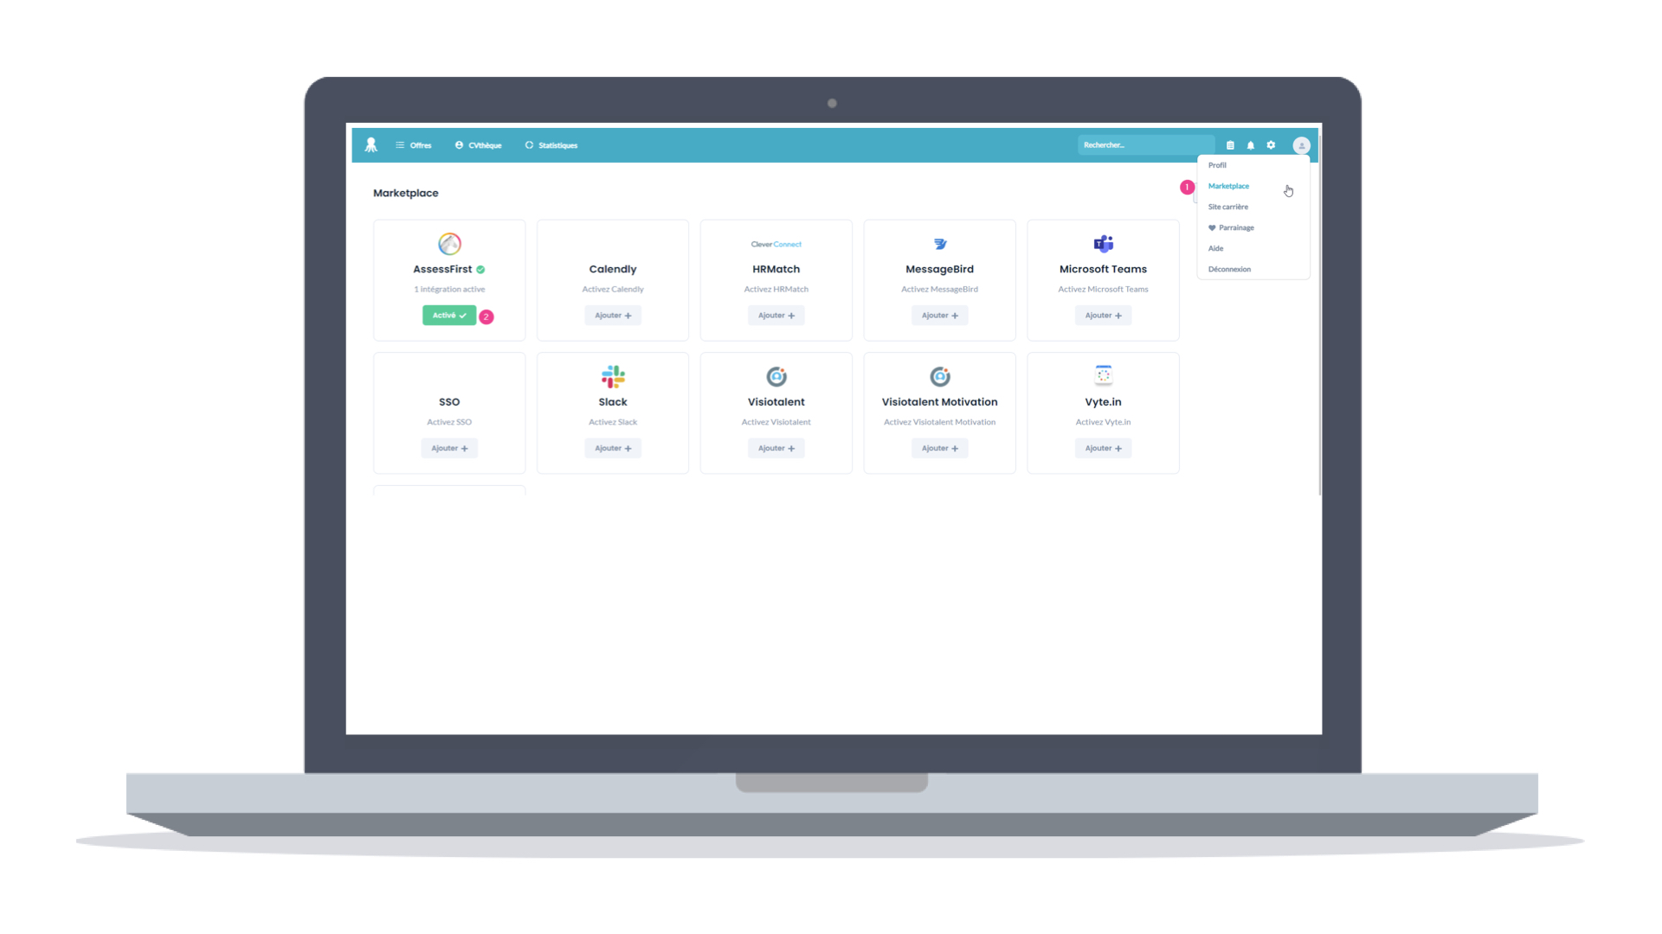Viewport: 1662px width, 934px height.
Task: Click the Vyte.in calendar logo
Action: point(1103,375)
